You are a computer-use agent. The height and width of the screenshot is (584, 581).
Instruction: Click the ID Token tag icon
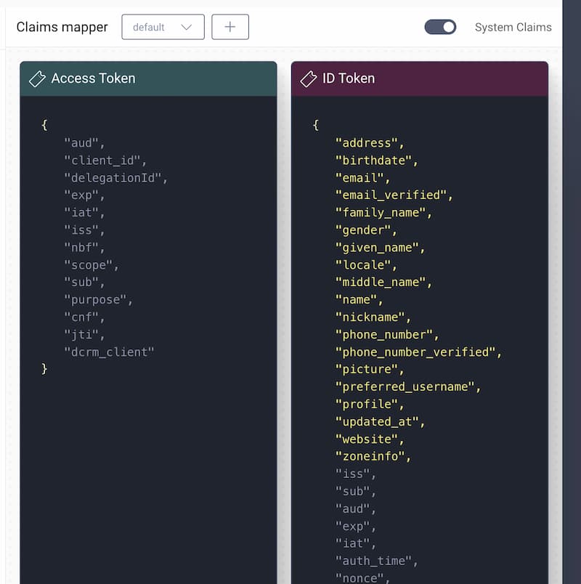pyautogui.click(x=308, y=78)
